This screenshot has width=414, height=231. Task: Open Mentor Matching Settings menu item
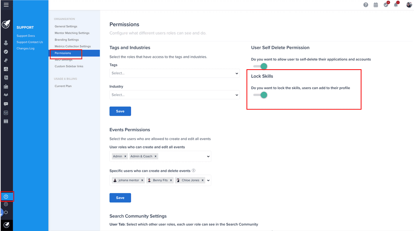72,33
